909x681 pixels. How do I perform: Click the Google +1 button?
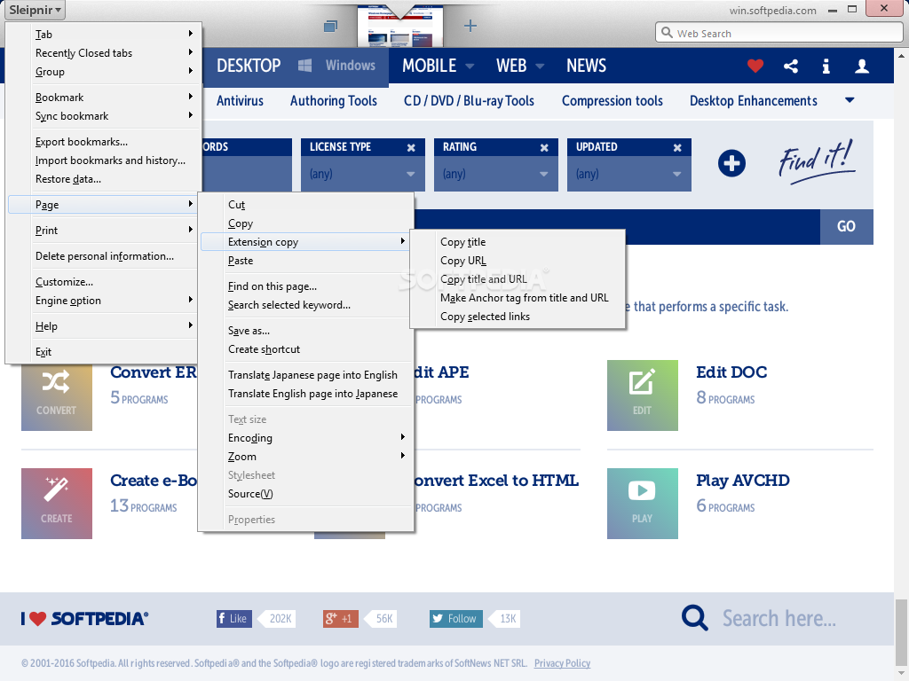coord(340,618)
